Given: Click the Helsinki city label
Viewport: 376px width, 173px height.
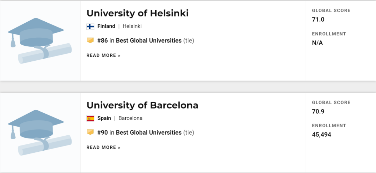Looking at the screenshot, I should (132, 26).
